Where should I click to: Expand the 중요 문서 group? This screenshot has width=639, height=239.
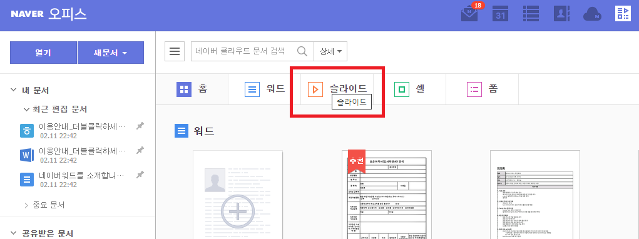pyautogui.click(x=26, y=205)
